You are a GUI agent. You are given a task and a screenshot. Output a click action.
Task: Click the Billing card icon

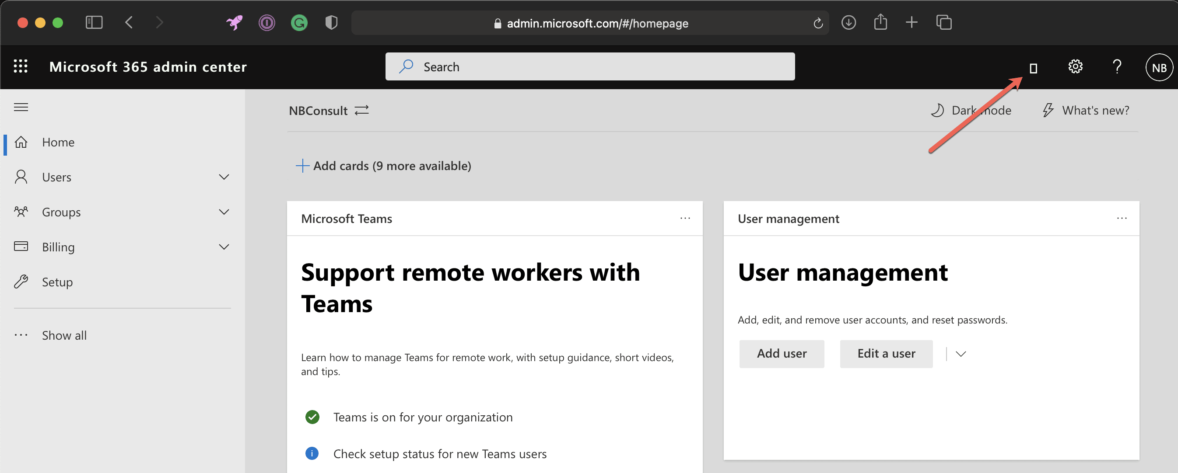click(21, 247)
